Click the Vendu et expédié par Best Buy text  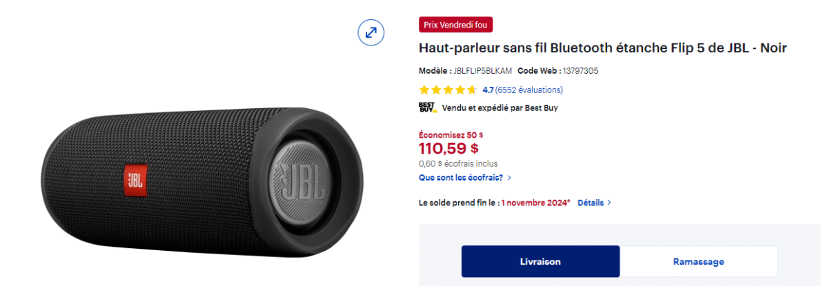point(500,108)
